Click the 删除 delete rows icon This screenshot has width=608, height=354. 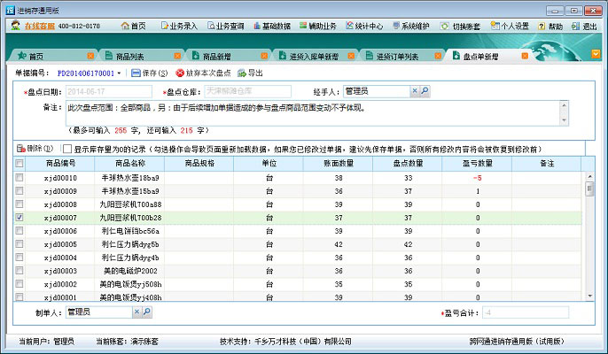pos(21,149)
